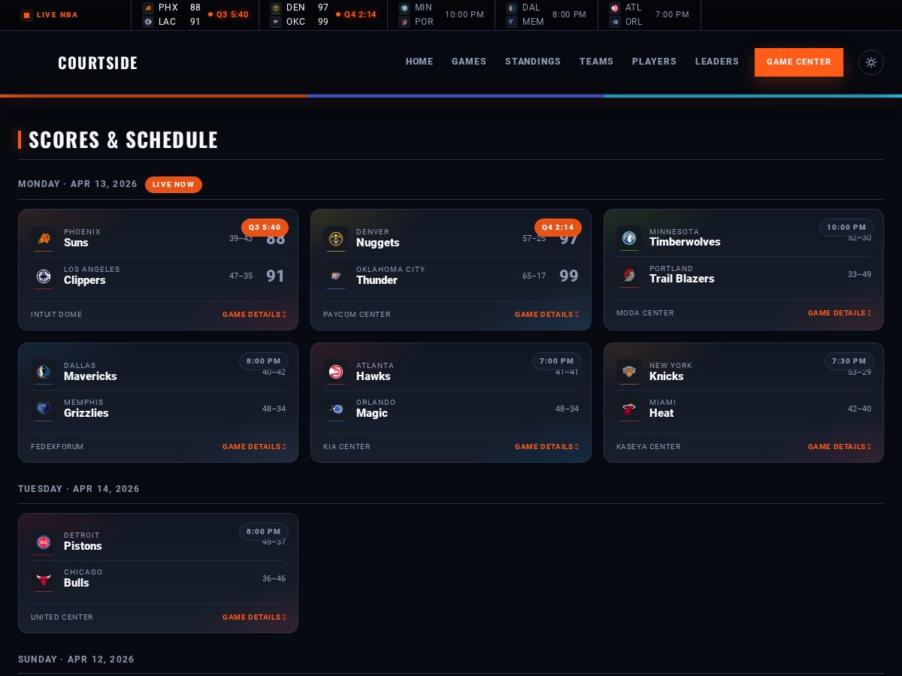Click the OKC logo in the top ticker
The image size is (902, 676).
[x=276, y=22]
